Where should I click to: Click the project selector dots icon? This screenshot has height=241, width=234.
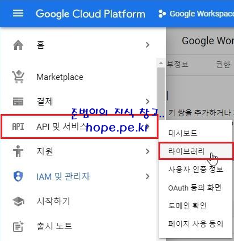pos(162,14)
